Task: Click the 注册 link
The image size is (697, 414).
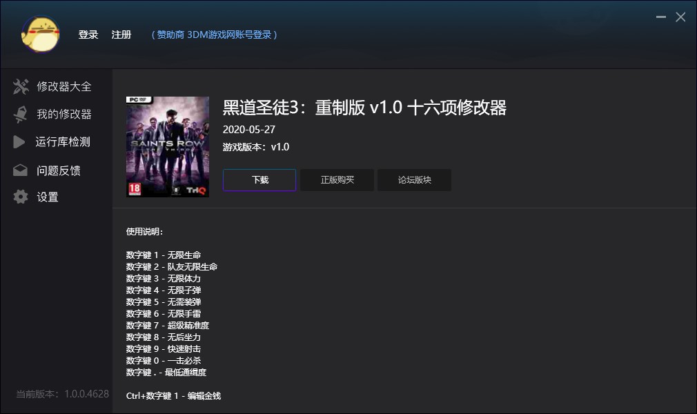Action: [121, 34]
